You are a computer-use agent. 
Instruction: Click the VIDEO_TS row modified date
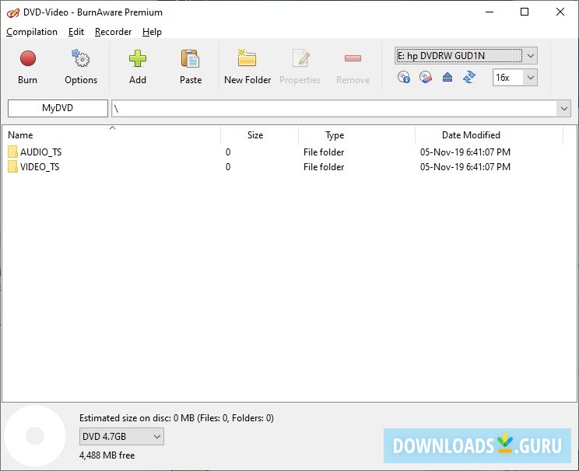point(465,166)
